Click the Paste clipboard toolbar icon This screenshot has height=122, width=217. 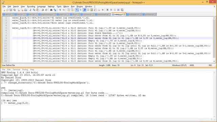[x=38, y=10]
